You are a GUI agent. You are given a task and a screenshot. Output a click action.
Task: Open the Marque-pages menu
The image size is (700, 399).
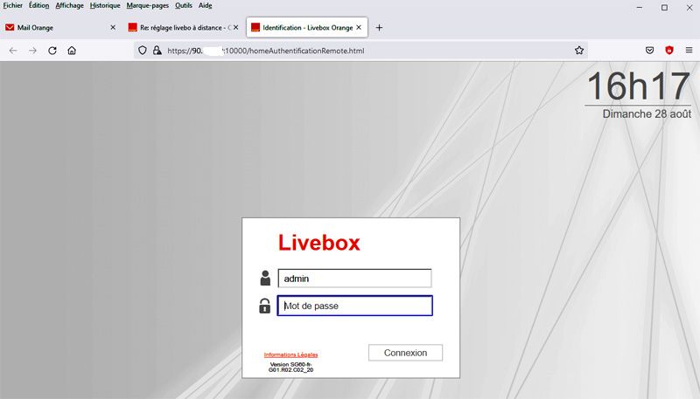[147, 5]
